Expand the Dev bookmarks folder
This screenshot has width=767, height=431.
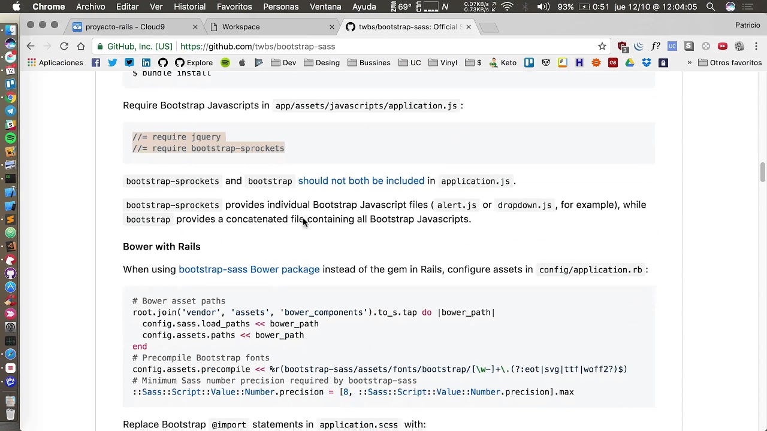[x=283, y=63]
